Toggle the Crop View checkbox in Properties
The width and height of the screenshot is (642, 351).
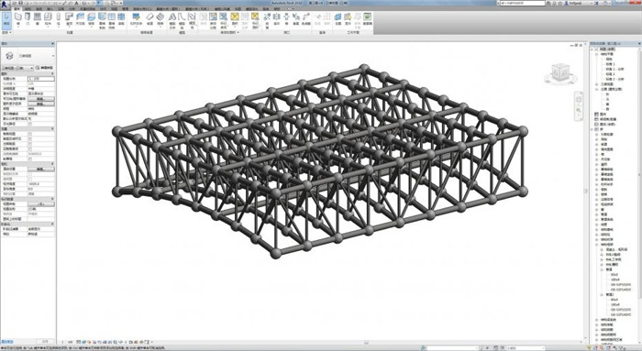point(30,134)
